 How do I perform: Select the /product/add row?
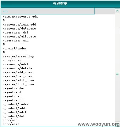(14, 108)
